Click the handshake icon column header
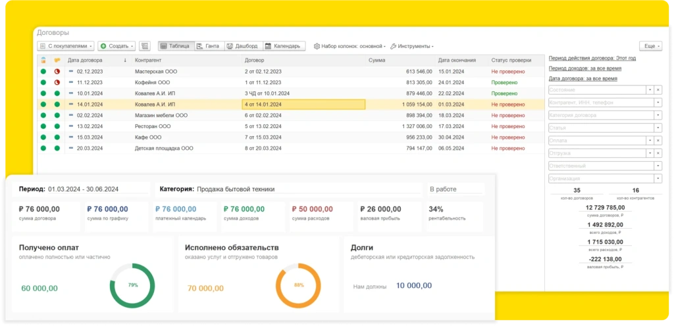 coord(57,60)
